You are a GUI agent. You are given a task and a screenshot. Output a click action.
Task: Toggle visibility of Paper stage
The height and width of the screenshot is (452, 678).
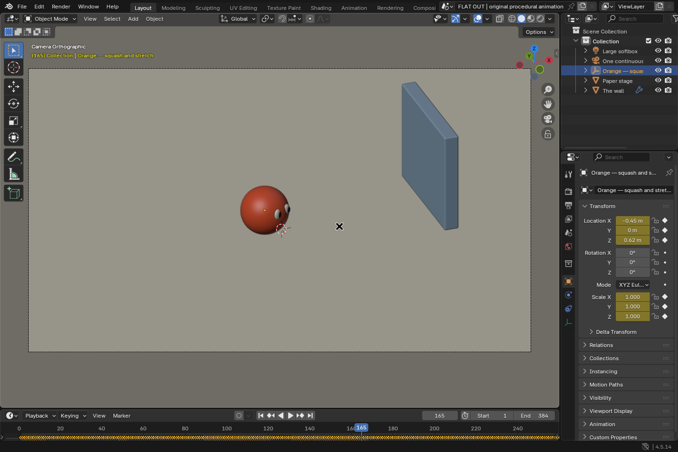click(x=658, y=81)
